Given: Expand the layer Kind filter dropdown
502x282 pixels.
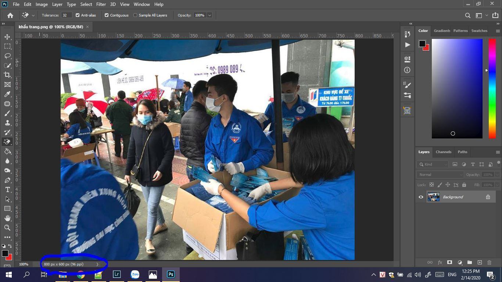Looking at the screenshot, I should [434, 164].
